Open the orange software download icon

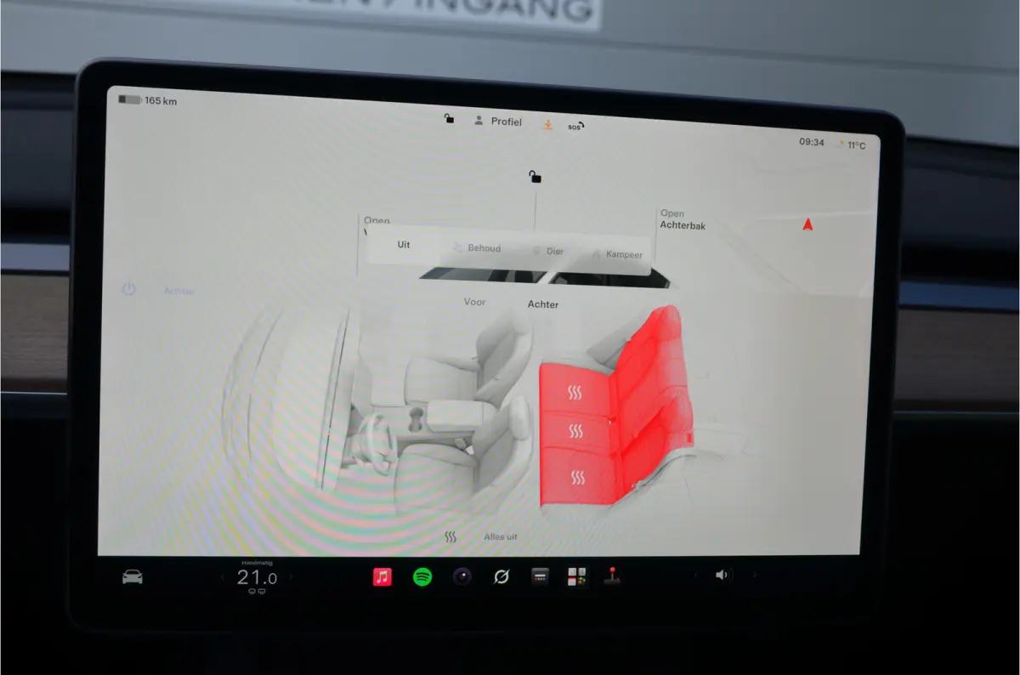click(548, 124)
